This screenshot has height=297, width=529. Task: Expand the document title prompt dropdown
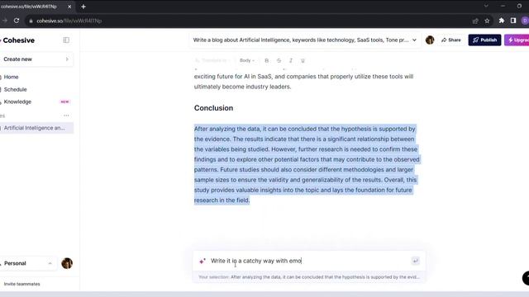(x=414, y=40)
